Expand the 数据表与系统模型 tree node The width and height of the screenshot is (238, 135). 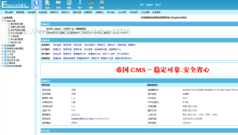coord(2,48)
